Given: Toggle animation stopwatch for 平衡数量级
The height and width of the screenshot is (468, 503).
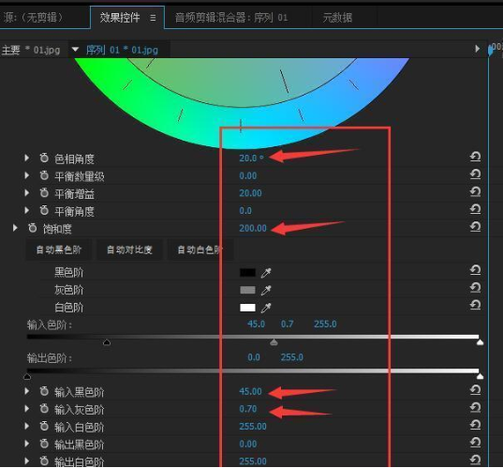Looking at the screenshot, I should pyautogui.click(x=44, y=175).
